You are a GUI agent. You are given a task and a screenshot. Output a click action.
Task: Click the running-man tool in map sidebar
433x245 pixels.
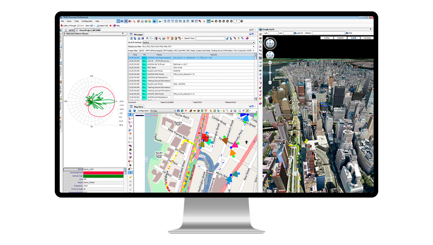click(130, 115)
